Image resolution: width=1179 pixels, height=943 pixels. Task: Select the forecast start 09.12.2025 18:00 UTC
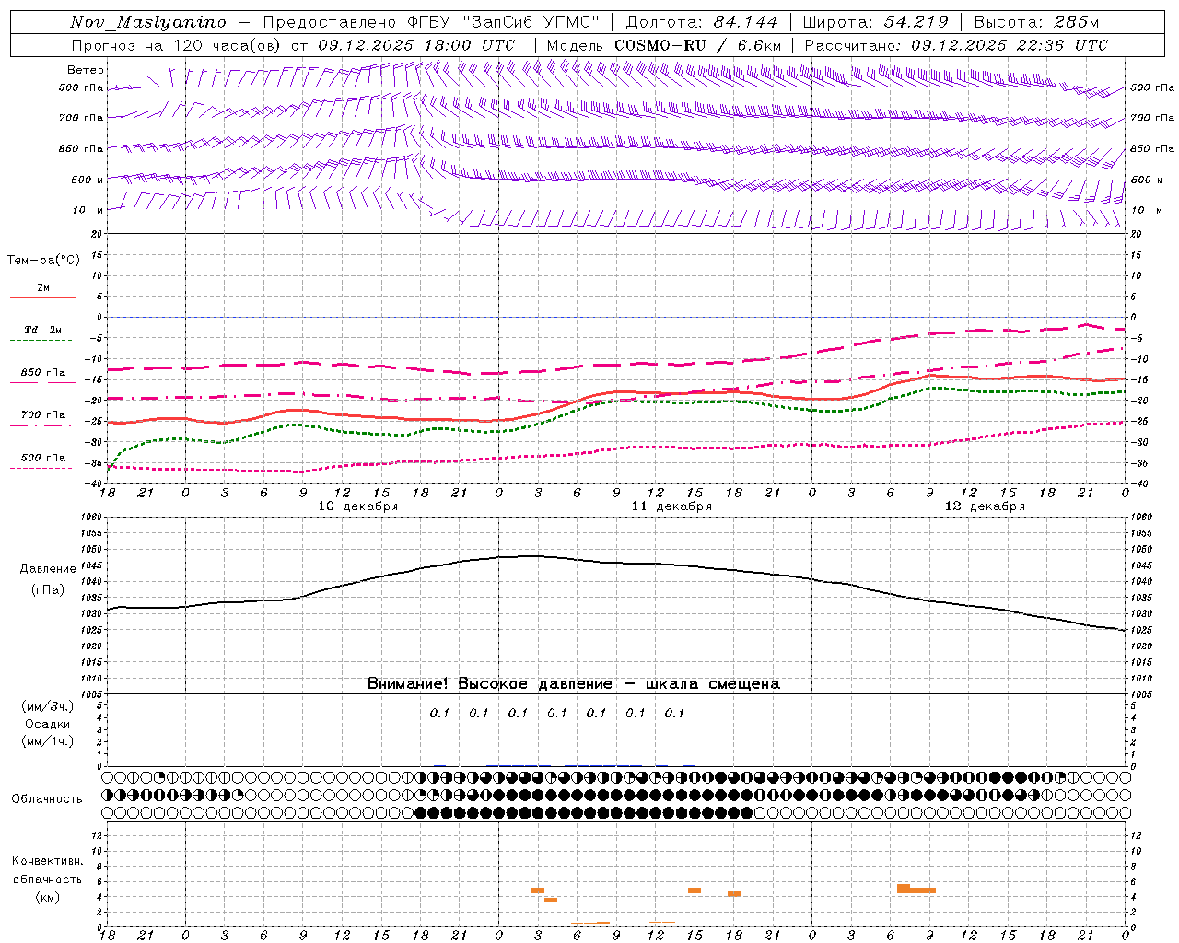(x=416, y=45)
